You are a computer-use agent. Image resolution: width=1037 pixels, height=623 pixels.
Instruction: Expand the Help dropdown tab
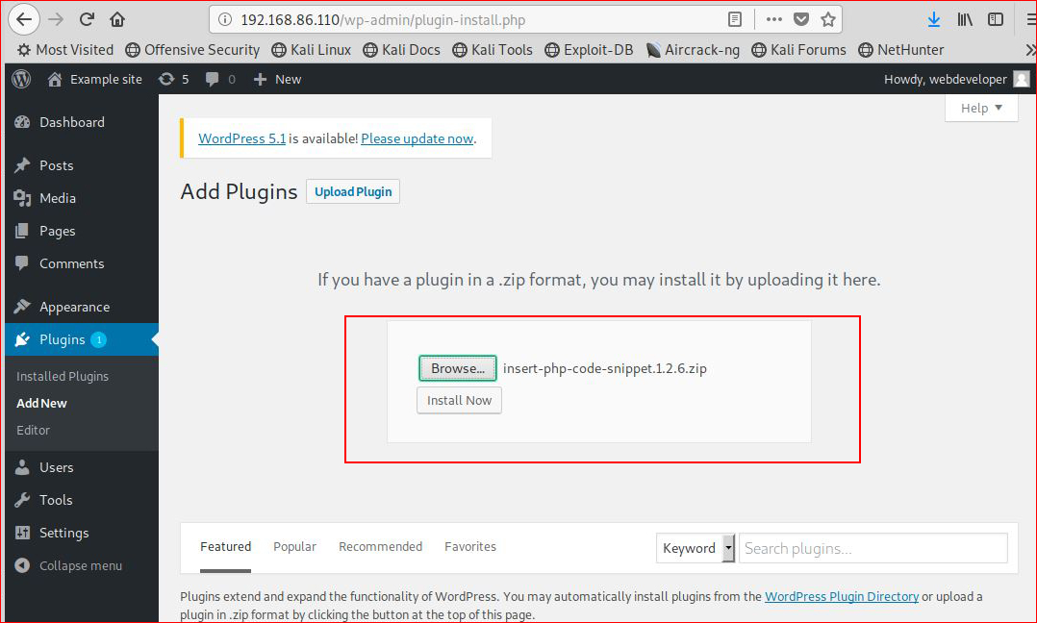(x=981, y=108)
